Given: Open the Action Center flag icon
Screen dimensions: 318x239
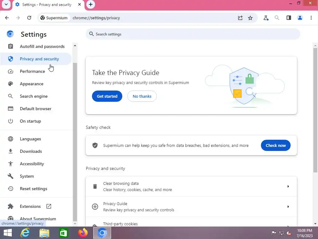Looking at the screenshot, I should pyautogui.click(x=274, y=233).
